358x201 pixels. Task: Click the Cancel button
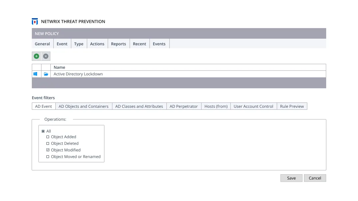[x=315, y=178]
